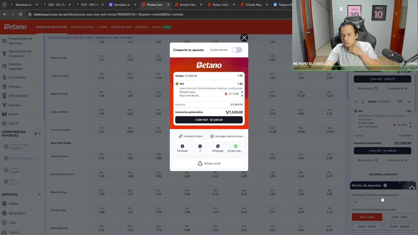Collapse the Deportes section

(40, 195)
